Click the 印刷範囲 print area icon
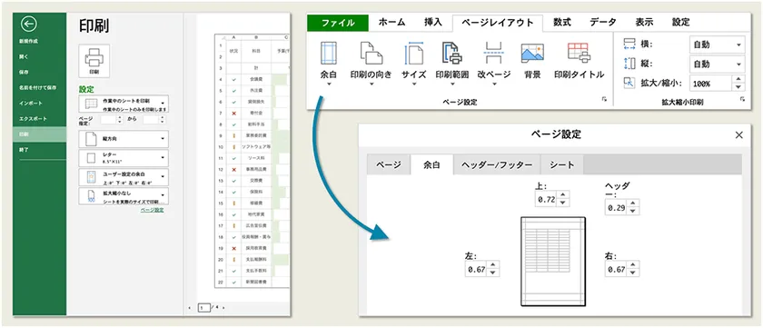This screenshot has height=328, width=763. pos(452,54)
